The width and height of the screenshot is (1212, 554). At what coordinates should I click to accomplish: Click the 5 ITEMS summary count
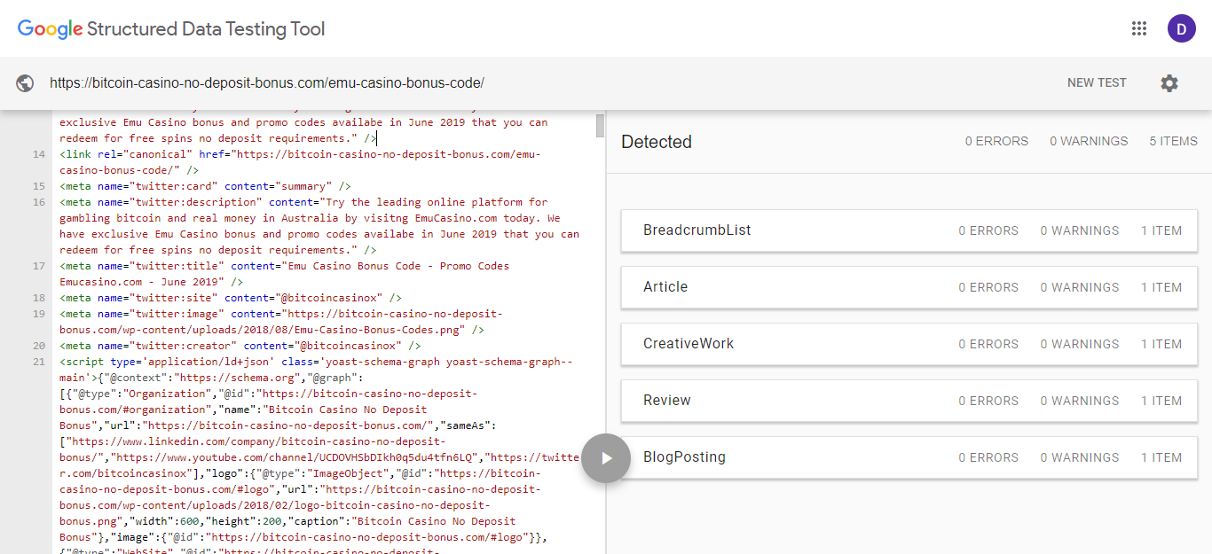[x=1173, y=141]
